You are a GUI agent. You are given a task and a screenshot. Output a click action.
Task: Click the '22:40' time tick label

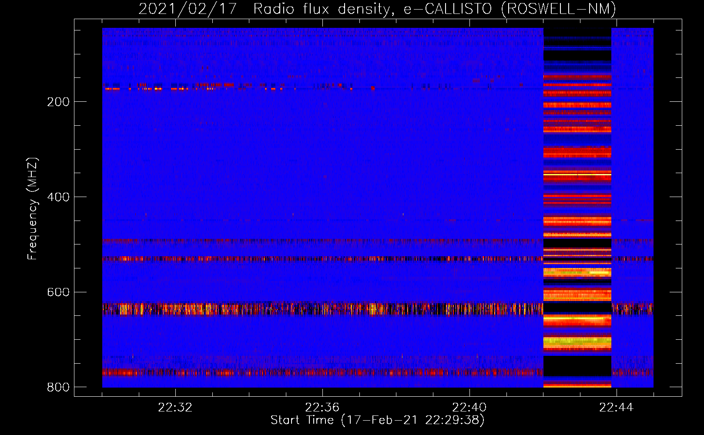(x=469, y=407)
